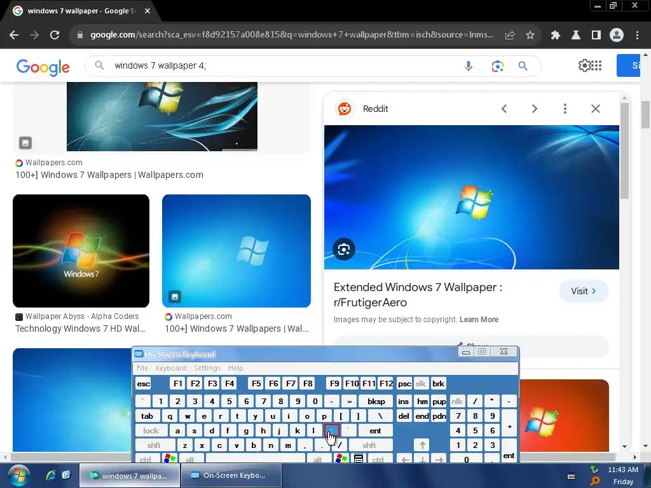The image size is (651, 488).
Task: Toggle Chrome side panel icon
Action: [596, 36]
